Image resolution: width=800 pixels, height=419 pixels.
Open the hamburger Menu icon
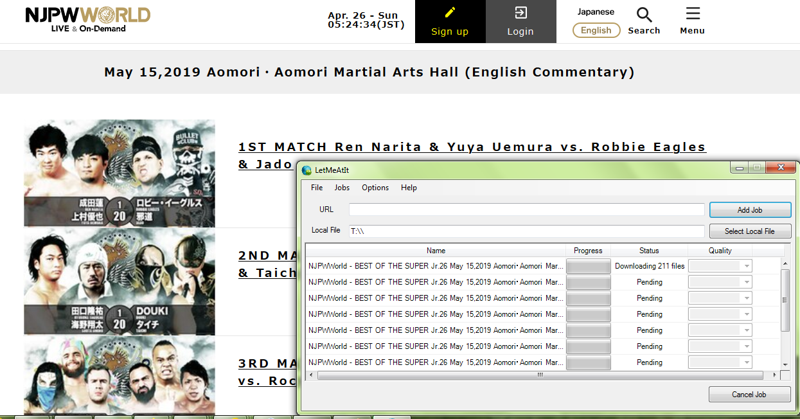tap(692, 14)
